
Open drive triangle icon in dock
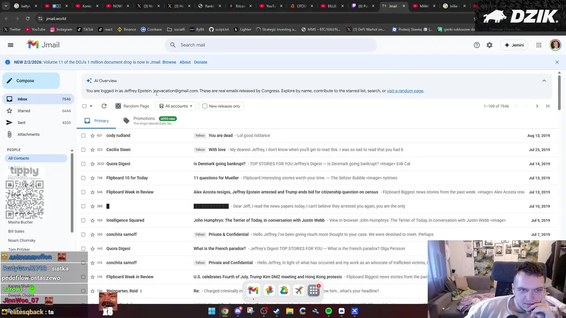click(x=284, y=290)
